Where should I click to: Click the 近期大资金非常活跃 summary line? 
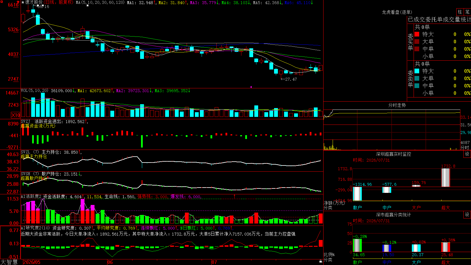[x=158, y=234]
